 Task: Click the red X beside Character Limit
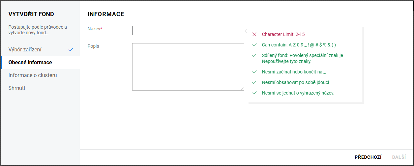coord(254,34)
